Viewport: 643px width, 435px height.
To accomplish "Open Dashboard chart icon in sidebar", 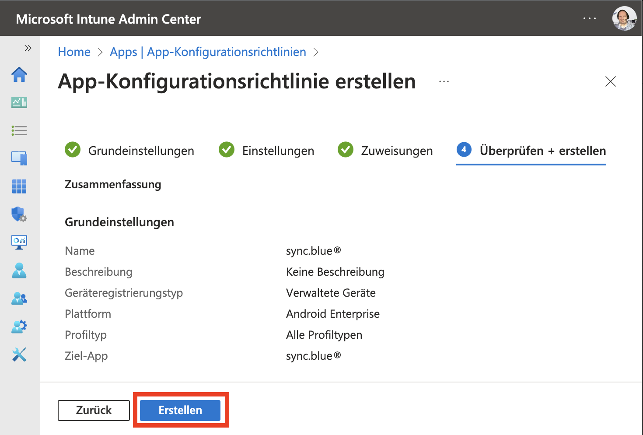I will 19,102.
